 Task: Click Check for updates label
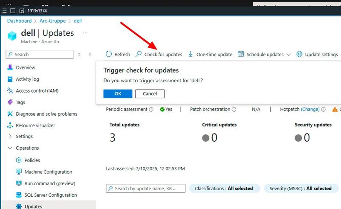point(163,55)
